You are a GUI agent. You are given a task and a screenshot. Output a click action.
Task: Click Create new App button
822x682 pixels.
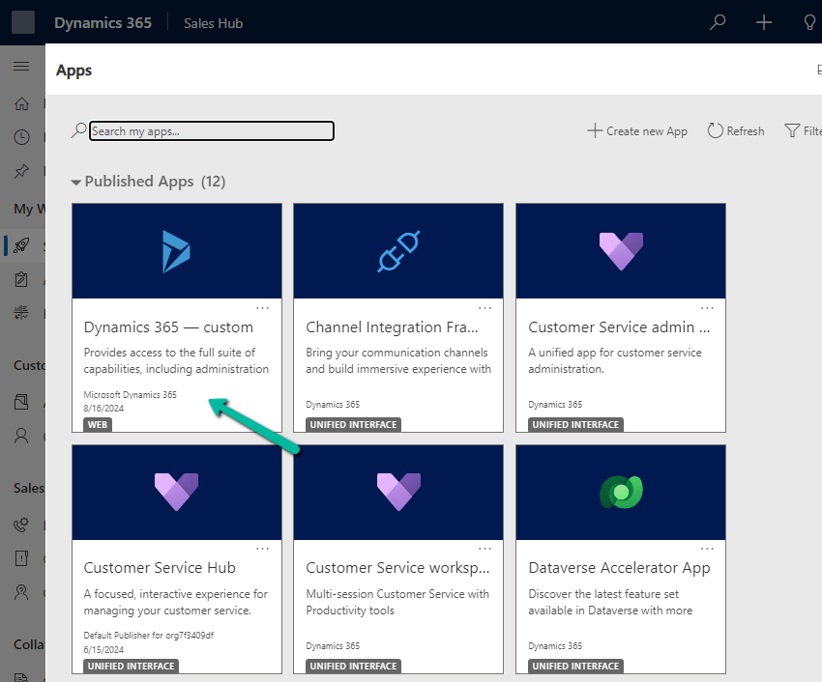(x=637, y=130)
